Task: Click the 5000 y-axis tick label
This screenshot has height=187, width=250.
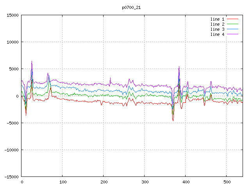Action: (13, 69)
